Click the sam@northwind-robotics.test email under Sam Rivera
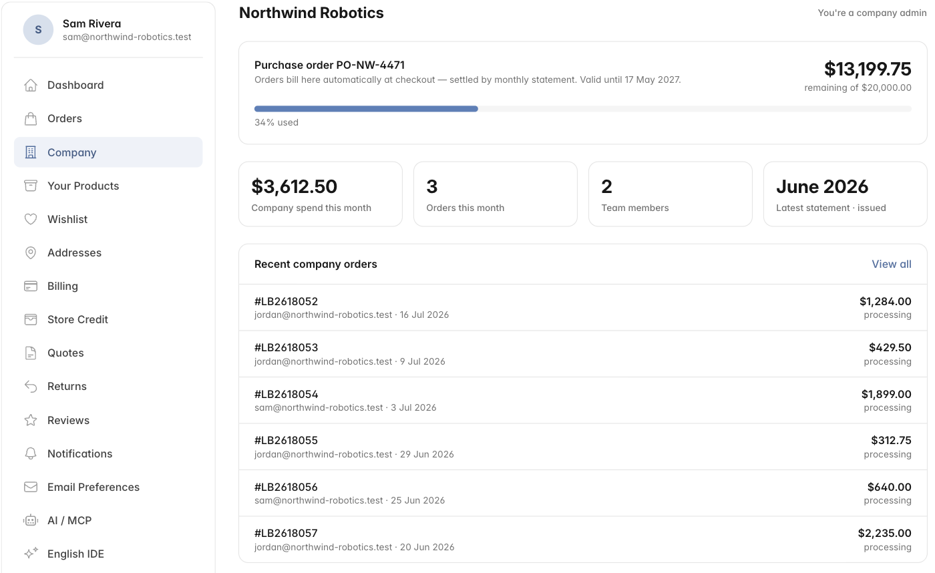Image resolution: width=935 pixels, height=573 pixels. coord(127,37)
